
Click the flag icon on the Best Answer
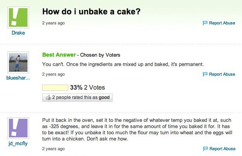tap(205, 74)
